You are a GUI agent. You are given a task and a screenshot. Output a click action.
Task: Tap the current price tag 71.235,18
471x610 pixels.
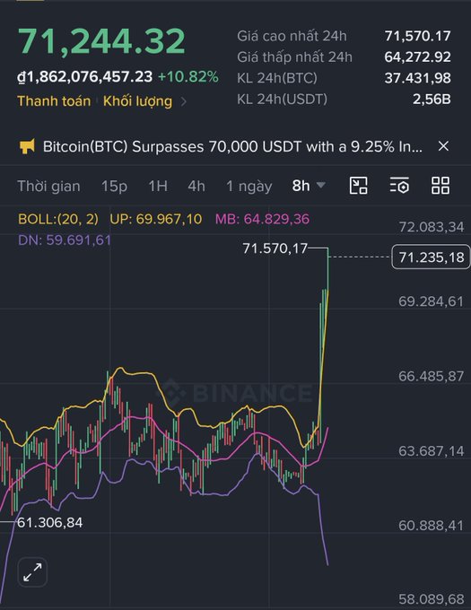point(431,257)
